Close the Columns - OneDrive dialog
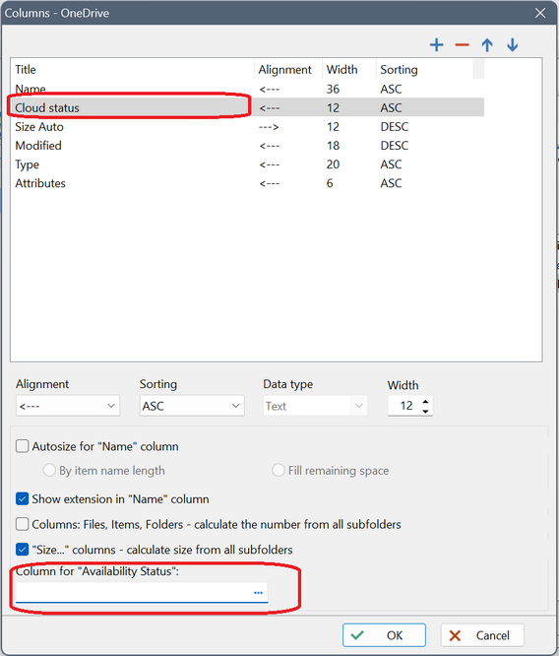 pos(540,13)
